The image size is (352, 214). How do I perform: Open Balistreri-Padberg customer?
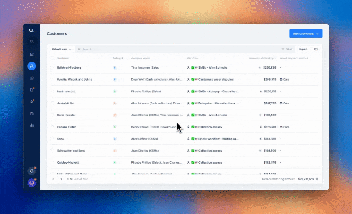(x=69, y=67)
